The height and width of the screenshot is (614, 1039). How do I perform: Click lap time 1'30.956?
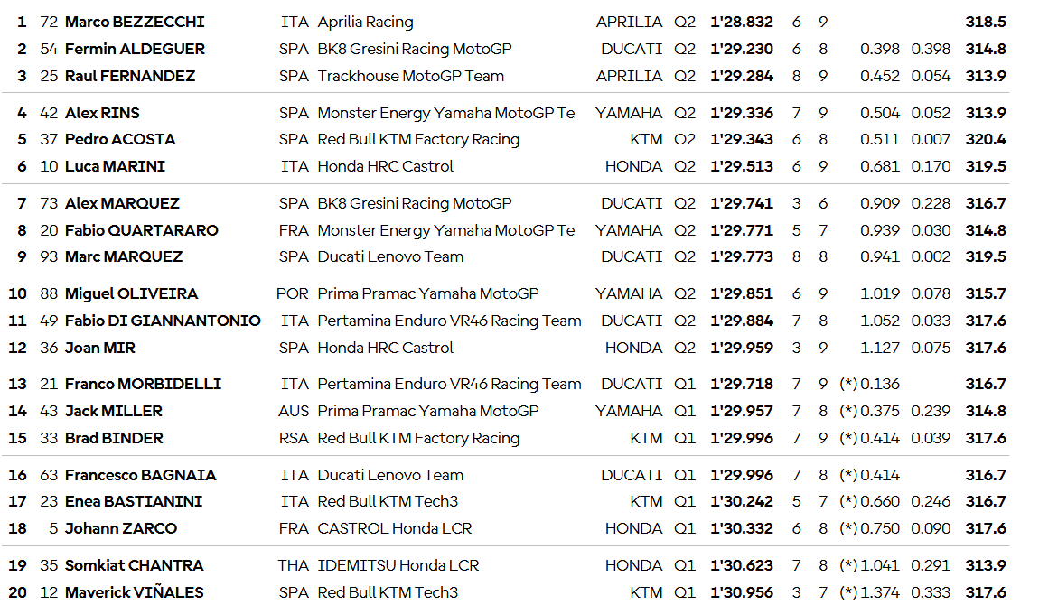click(x=741, y=592)
